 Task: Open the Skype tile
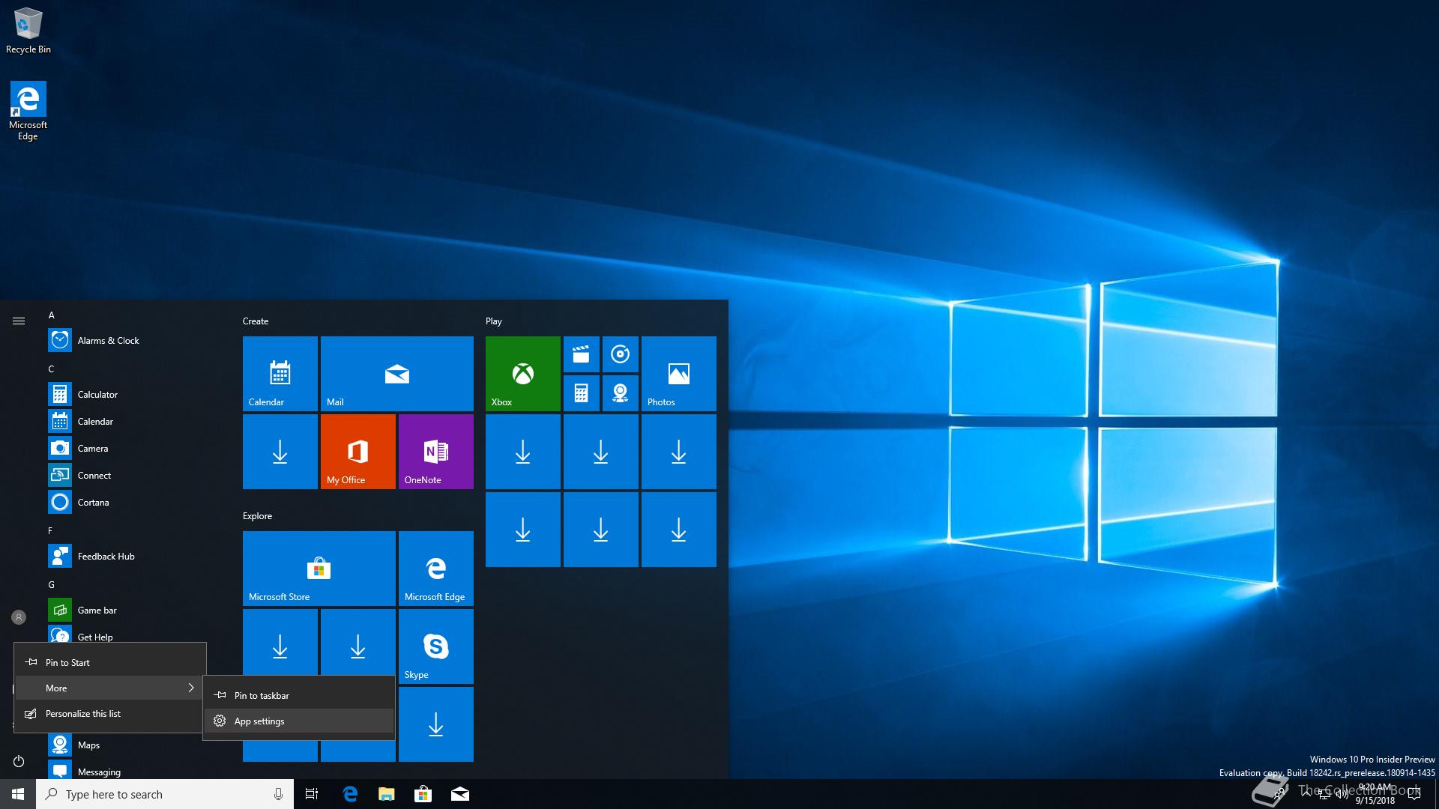click(x=435, y=646)
